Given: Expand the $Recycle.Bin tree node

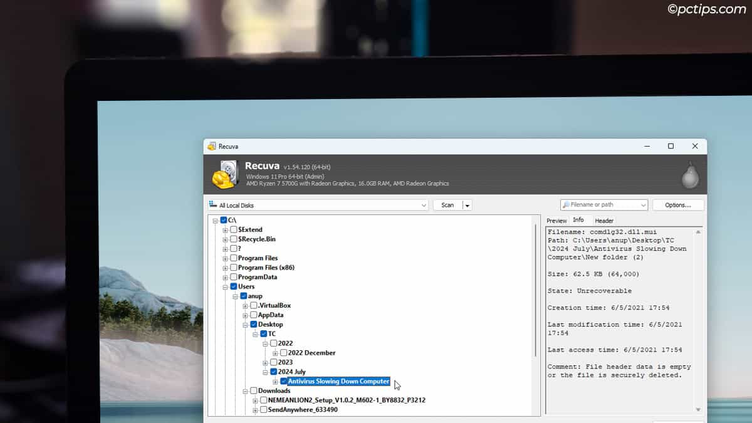Looking at the screenshot, I should pos(225,239).
